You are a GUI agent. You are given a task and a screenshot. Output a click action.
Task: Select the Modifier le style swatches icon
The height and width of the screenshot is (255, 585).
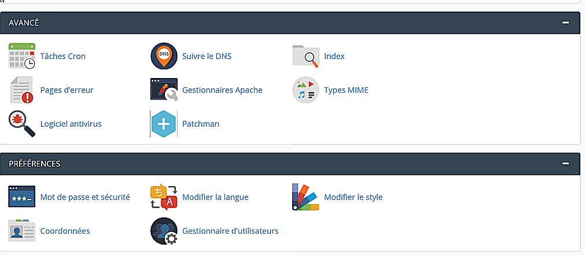[306, 197]
